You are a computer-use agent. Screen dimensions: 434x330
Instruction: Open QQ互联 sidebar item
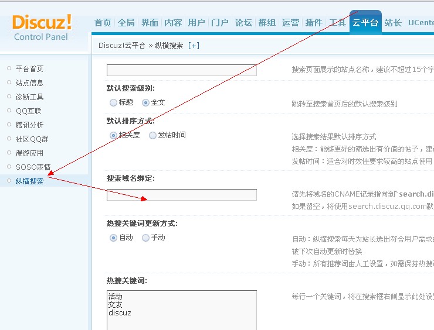pos(29,111)
